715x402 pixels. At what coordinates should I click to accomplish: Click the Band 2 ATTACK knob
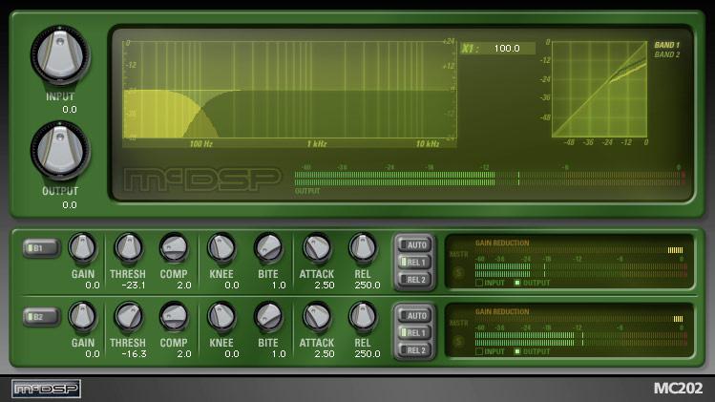click(317, 317)
